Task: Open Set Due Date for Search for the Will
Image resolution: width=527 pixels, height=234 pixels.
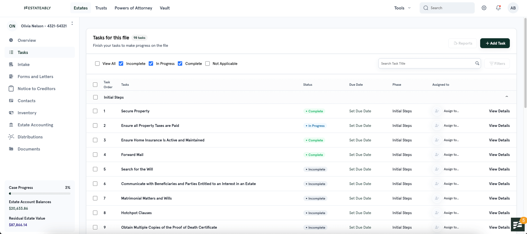Action: click(360, 169)
